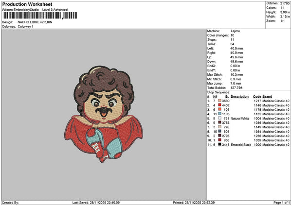Click the 'Wilcom EmbroideryStudio – Level 3 Advanced' line
The height and width of the screenshot is (206, 292).
coord(35,10)
